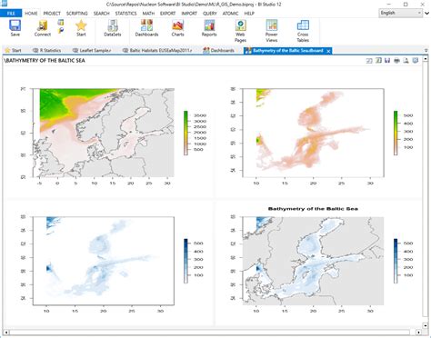
Task: Open the Charts tool
Action: point(177,28)
